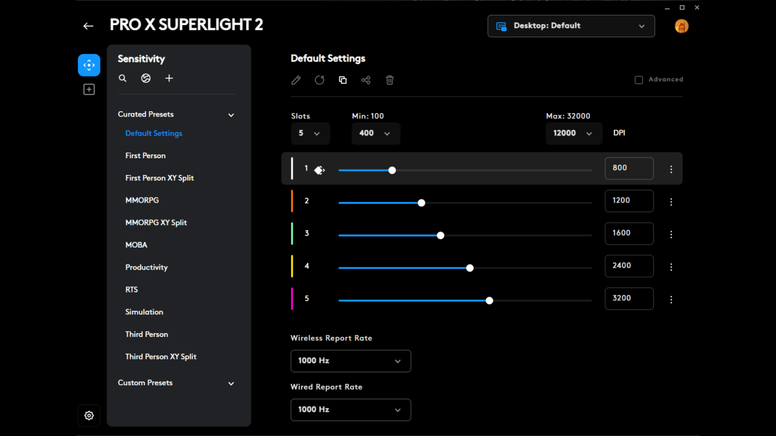This screenshot has width=776, height=436.
Task: Duplicate preset using the copy icon
Action: 342,80
